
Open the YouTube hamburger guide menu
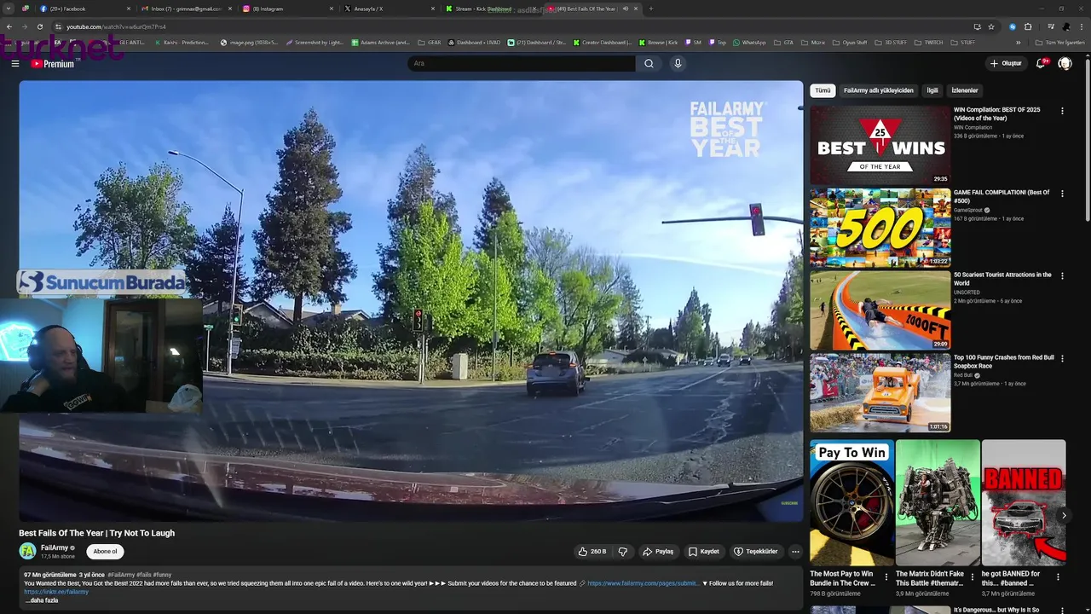pos(14,63)
